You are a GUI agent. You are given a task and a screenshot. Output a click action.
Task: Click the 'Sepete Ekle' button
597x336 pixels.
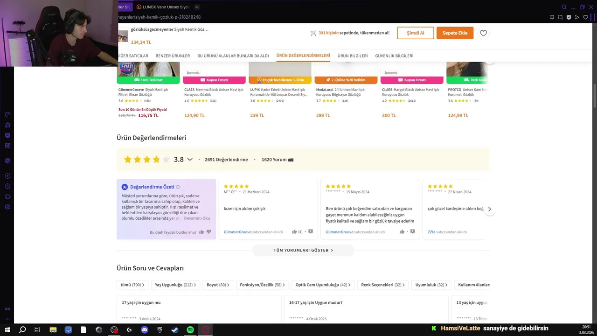[455, 33]
